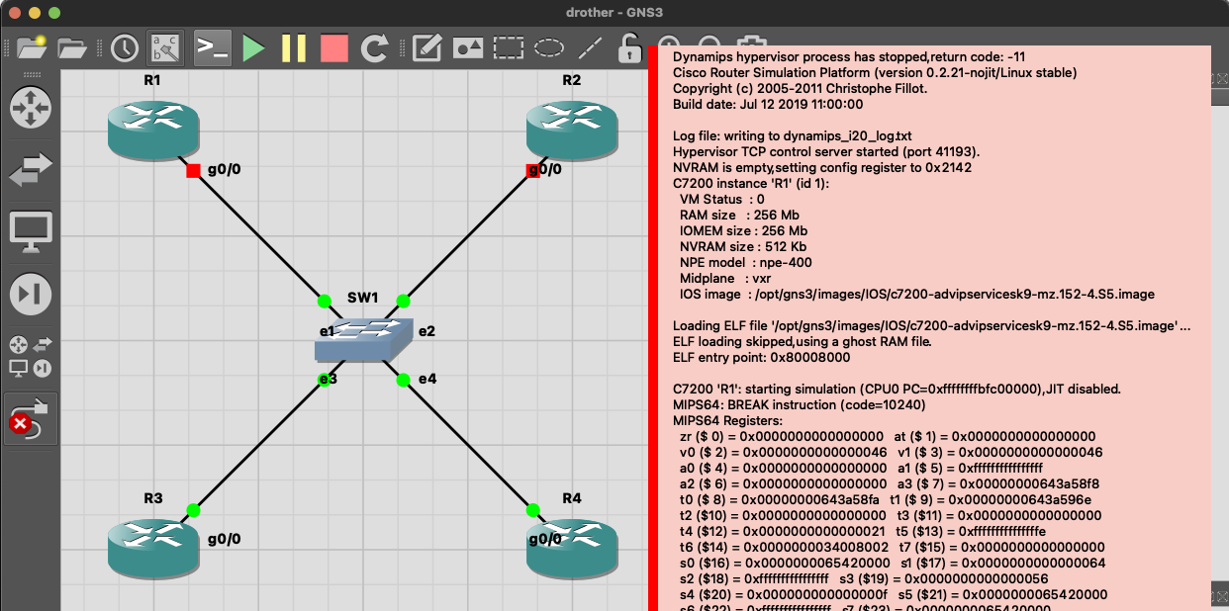Open console to all devices

pyautogui.click(x=213, y=46)
